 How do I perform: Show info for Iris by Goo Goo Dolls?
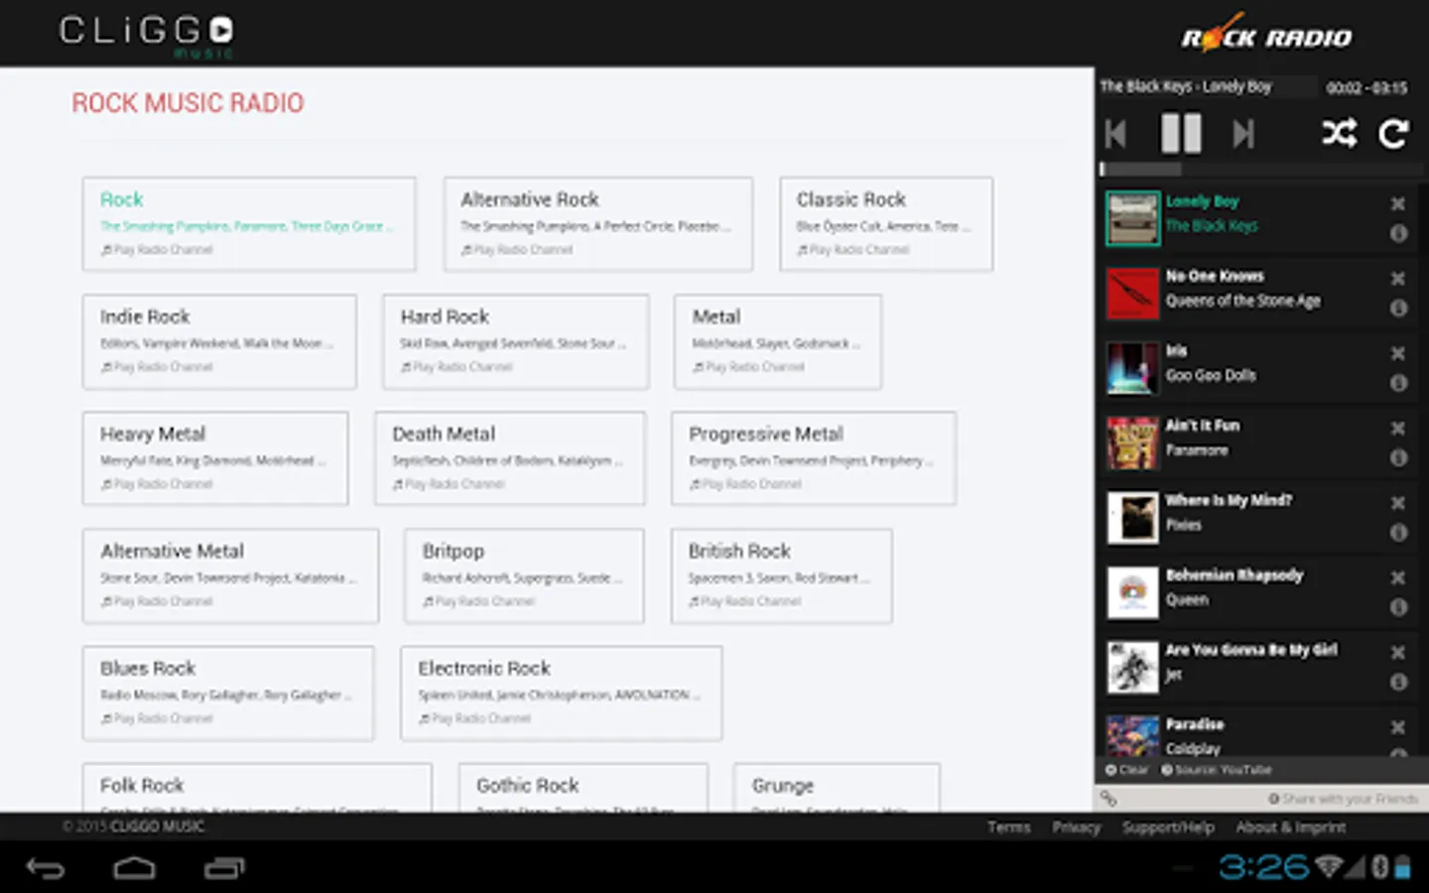[x=1398, y=383]
